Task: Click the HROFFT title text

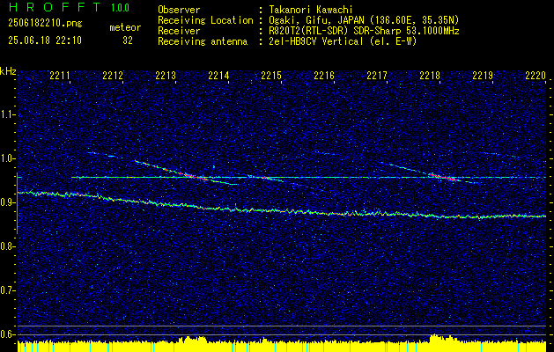Action: click(x=55, y=7)
